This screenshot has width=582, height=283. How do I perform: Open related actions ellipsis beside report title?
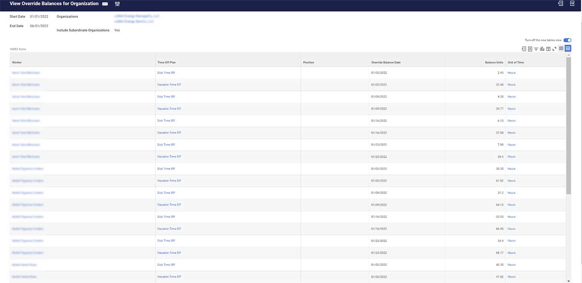(105, 4)
